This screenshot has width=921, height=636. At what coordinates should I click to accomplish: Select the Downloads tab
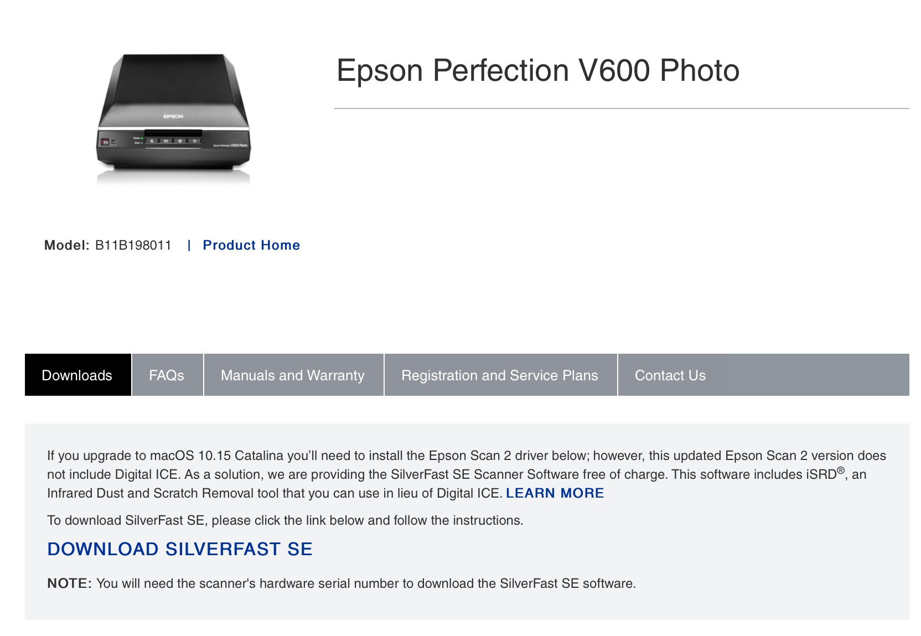(x=77, y=375)
